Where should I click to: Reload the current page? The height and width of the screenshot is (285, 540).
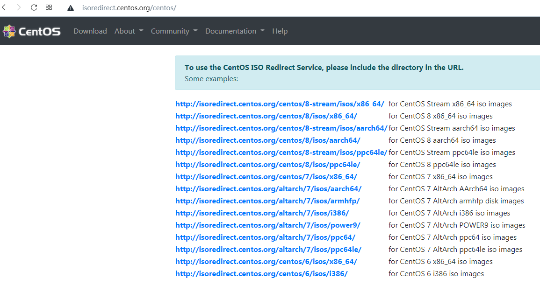34,7
